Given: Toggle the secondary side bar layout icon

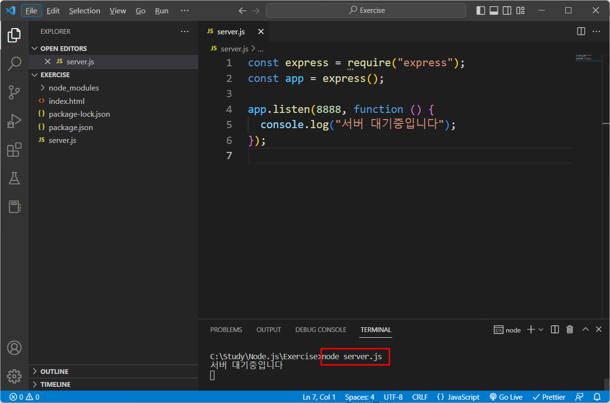Looking at the screenshot, I should (508, 10).
